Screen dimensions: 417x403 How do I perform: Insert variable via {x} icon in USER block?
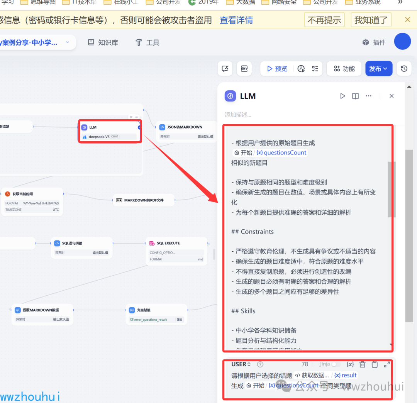tap(350, 364)
